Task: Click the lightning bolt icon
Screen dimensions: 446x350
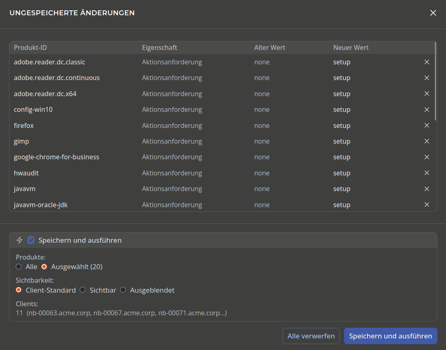Action: (x=19, y=240)
